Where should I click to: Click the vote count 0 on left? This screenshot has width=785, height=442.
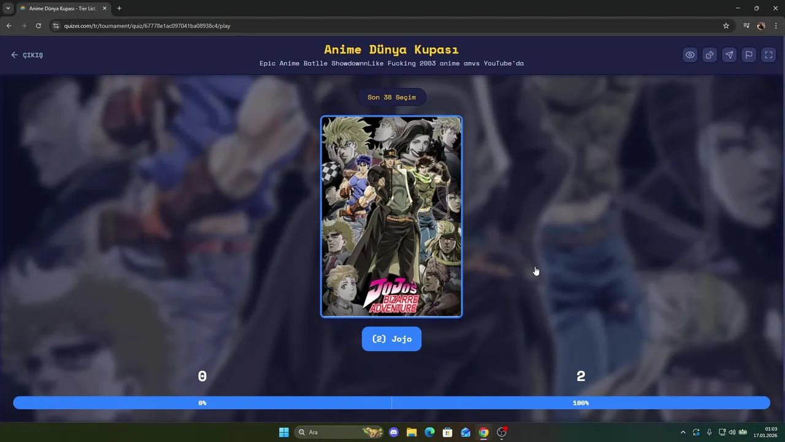[x=202, y=376]
